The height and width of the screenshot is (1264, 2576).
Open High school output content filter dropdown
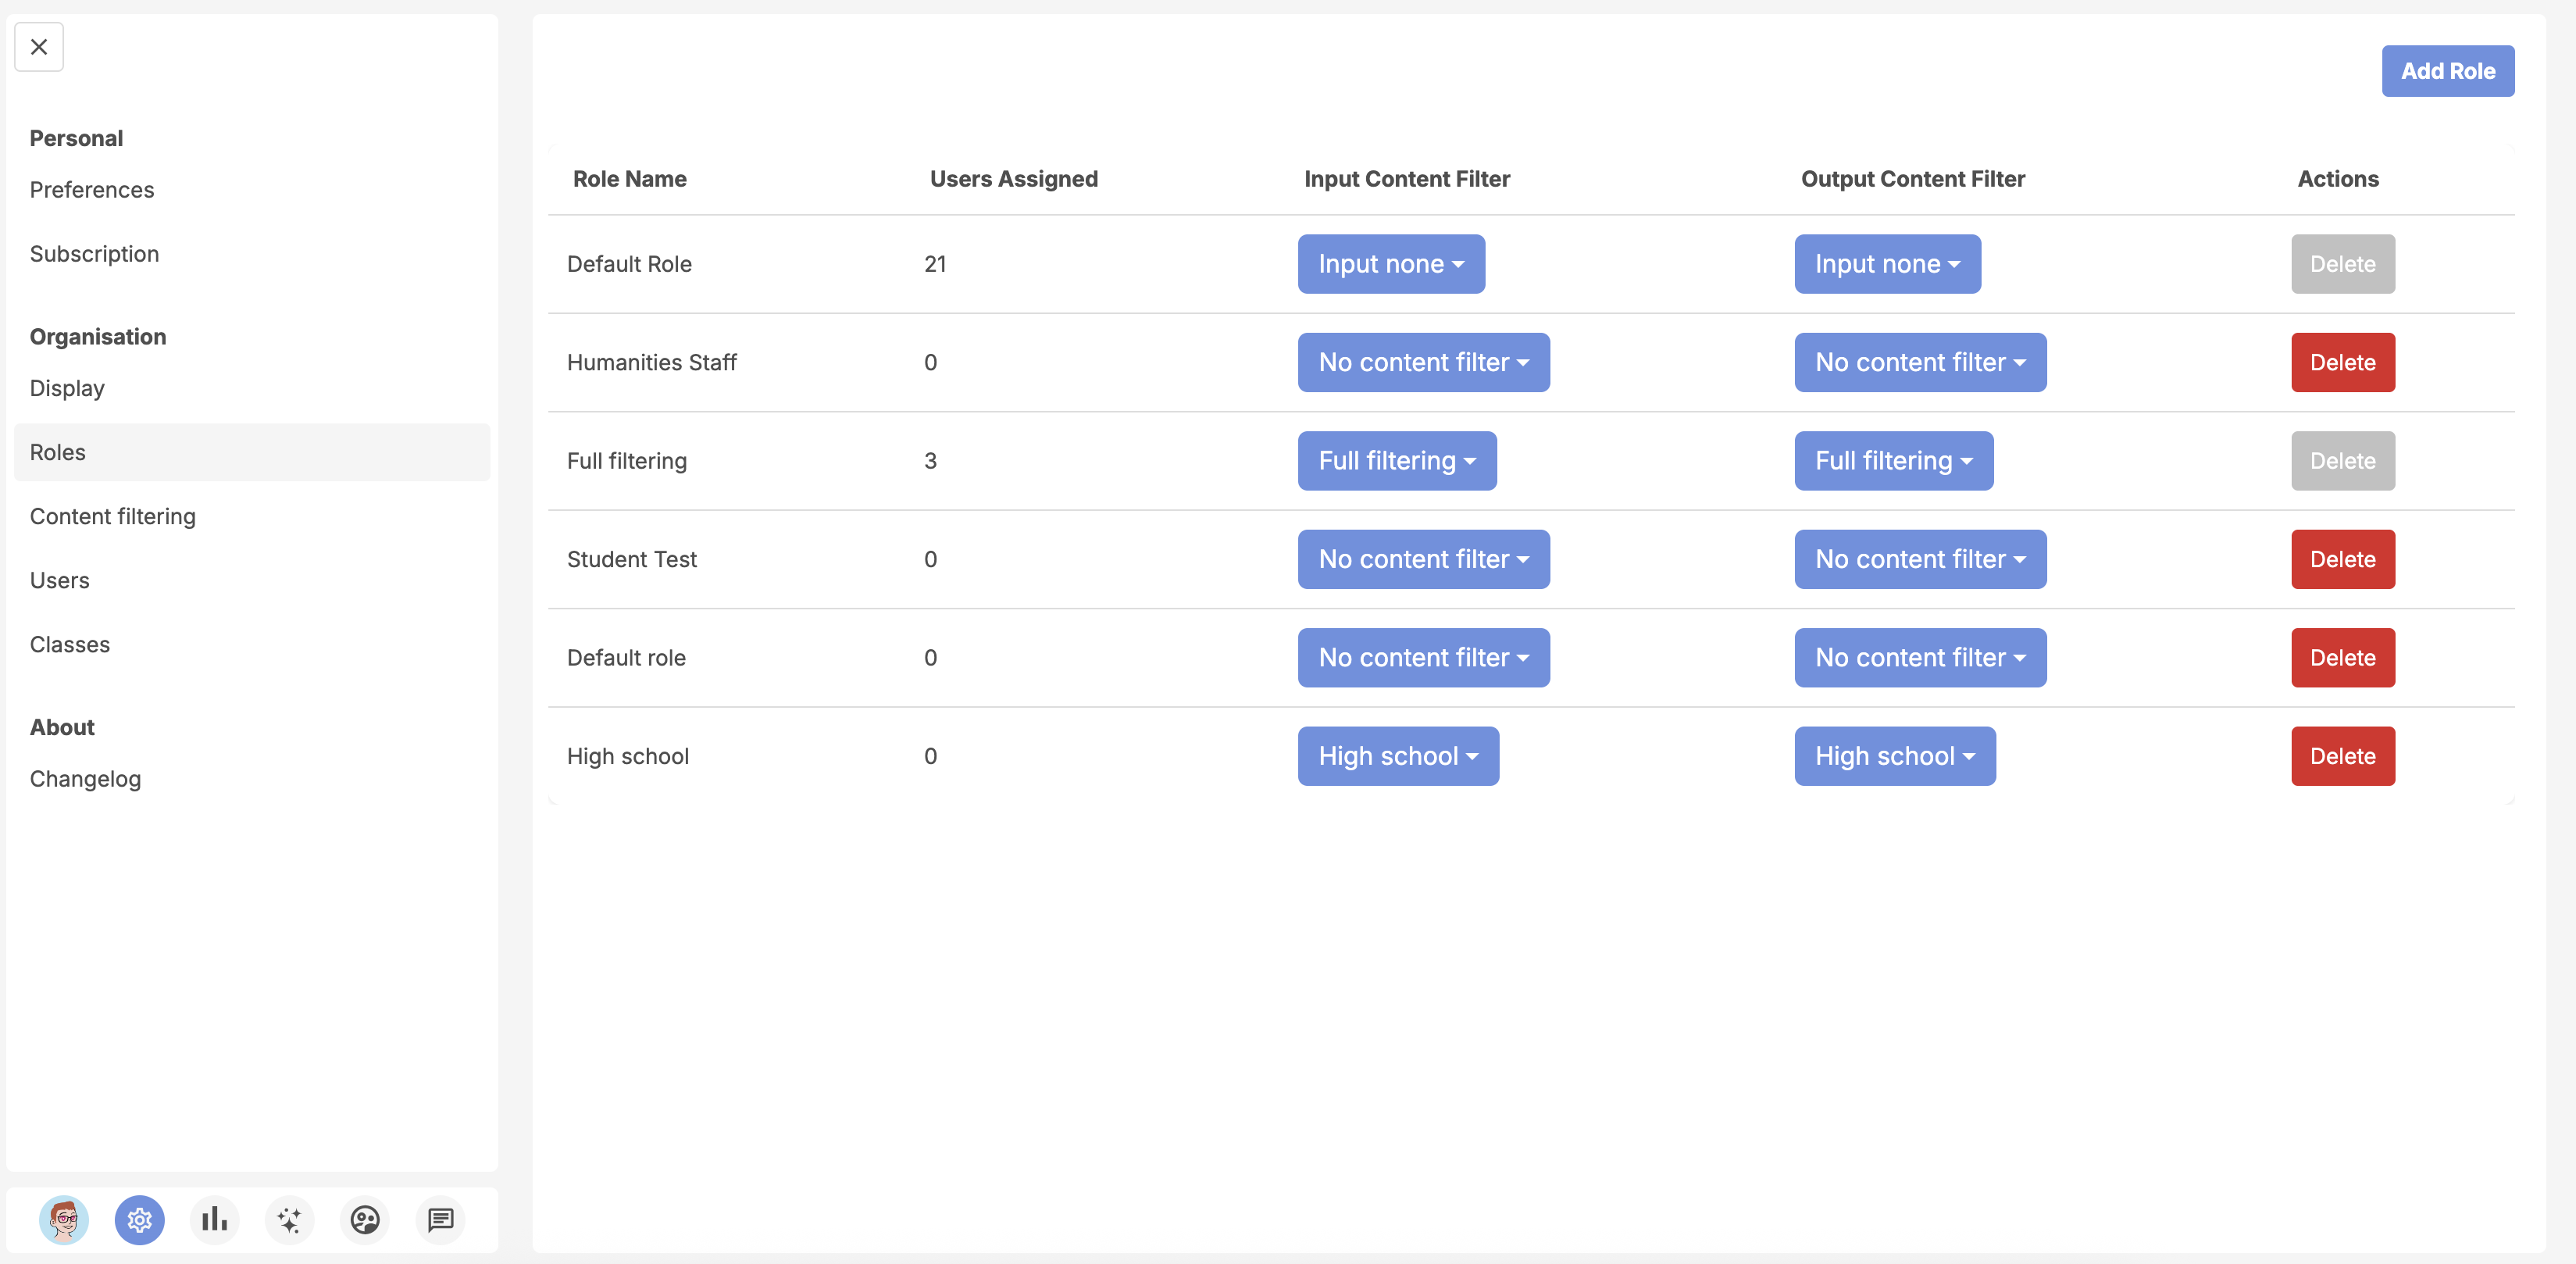coord(1893,756)
